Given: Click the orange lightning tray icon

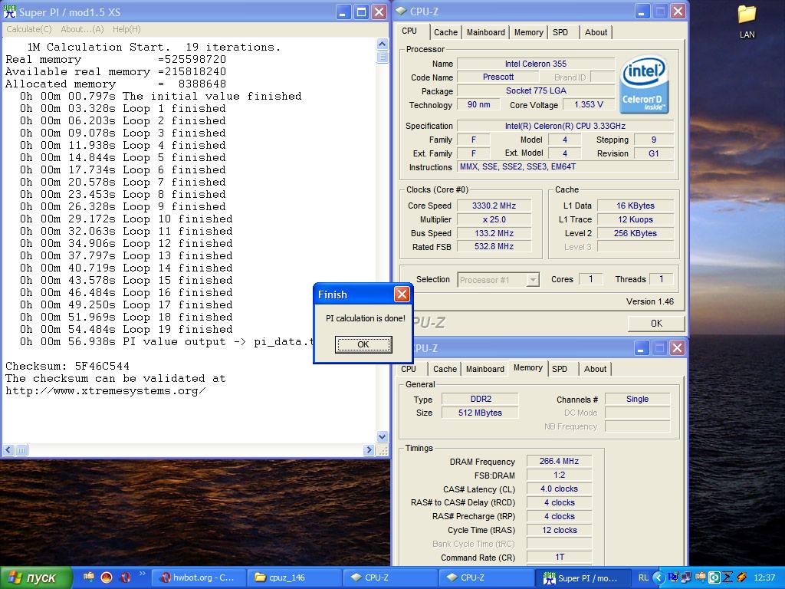Looking at the screenshot, I should tap(741, 577).
